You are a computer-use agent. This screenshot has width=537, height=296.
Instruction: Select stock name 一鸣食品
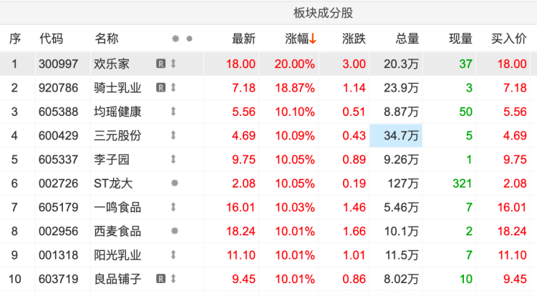117,207
